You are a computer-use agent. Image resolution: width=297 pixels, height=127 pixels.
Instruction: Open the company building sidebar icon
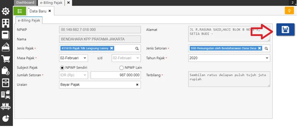[6, 23]
